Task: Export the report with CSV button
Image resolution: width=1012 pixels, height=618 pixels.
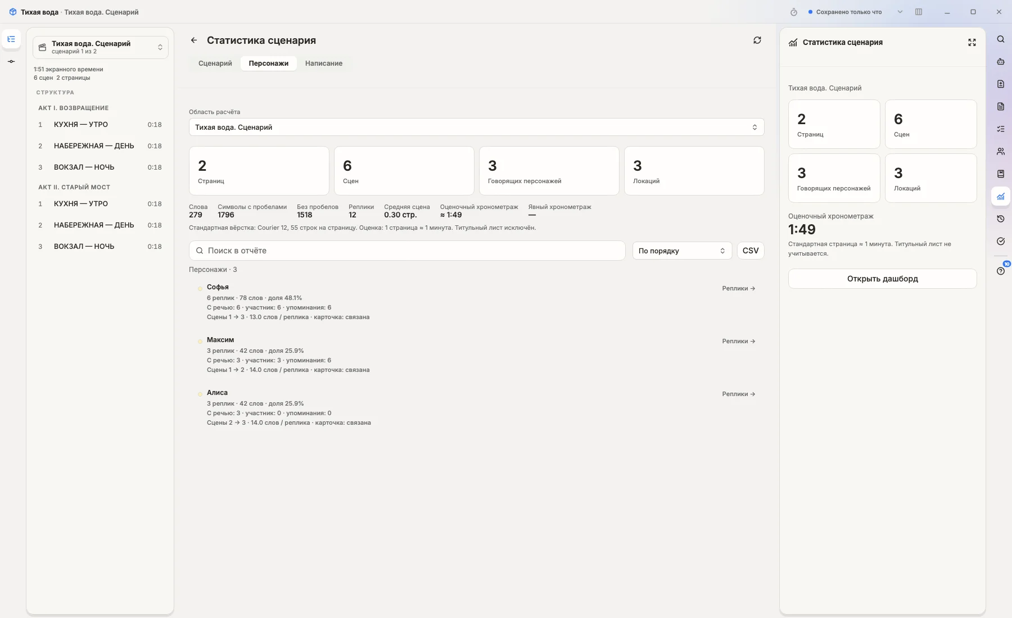Action: 751,251
